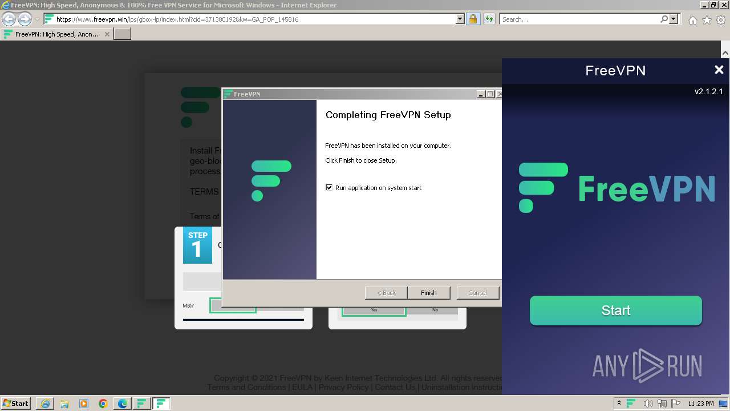This screenshot has height=411, width=730.
Task: Click the page scroll-up arrow
Action: tap(725, 53)
